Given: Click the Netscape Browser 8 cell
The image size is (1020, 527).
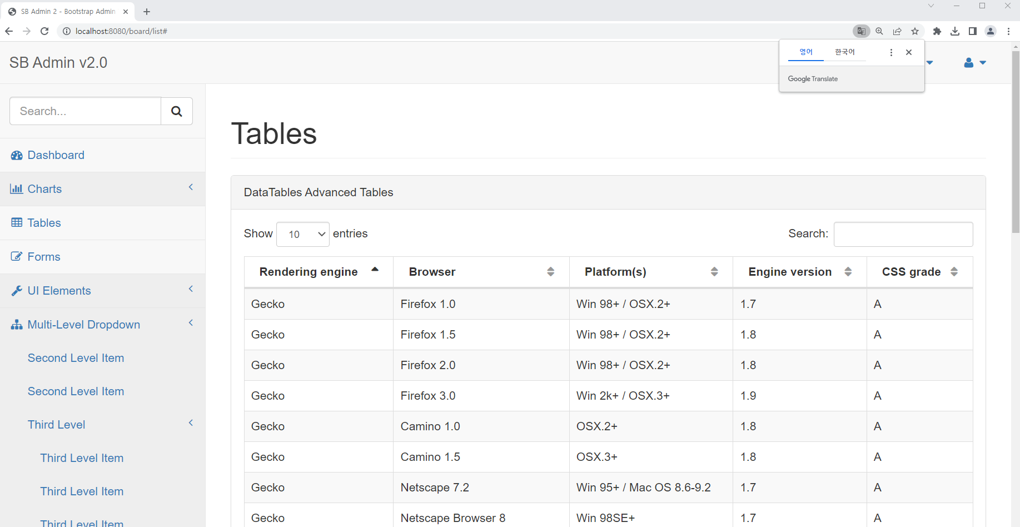Looking at the screenshot, I should (481, 515).
